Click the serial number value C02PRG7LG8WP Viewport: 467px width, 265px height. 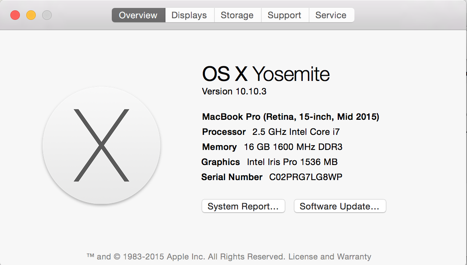[x=305, y=177]
